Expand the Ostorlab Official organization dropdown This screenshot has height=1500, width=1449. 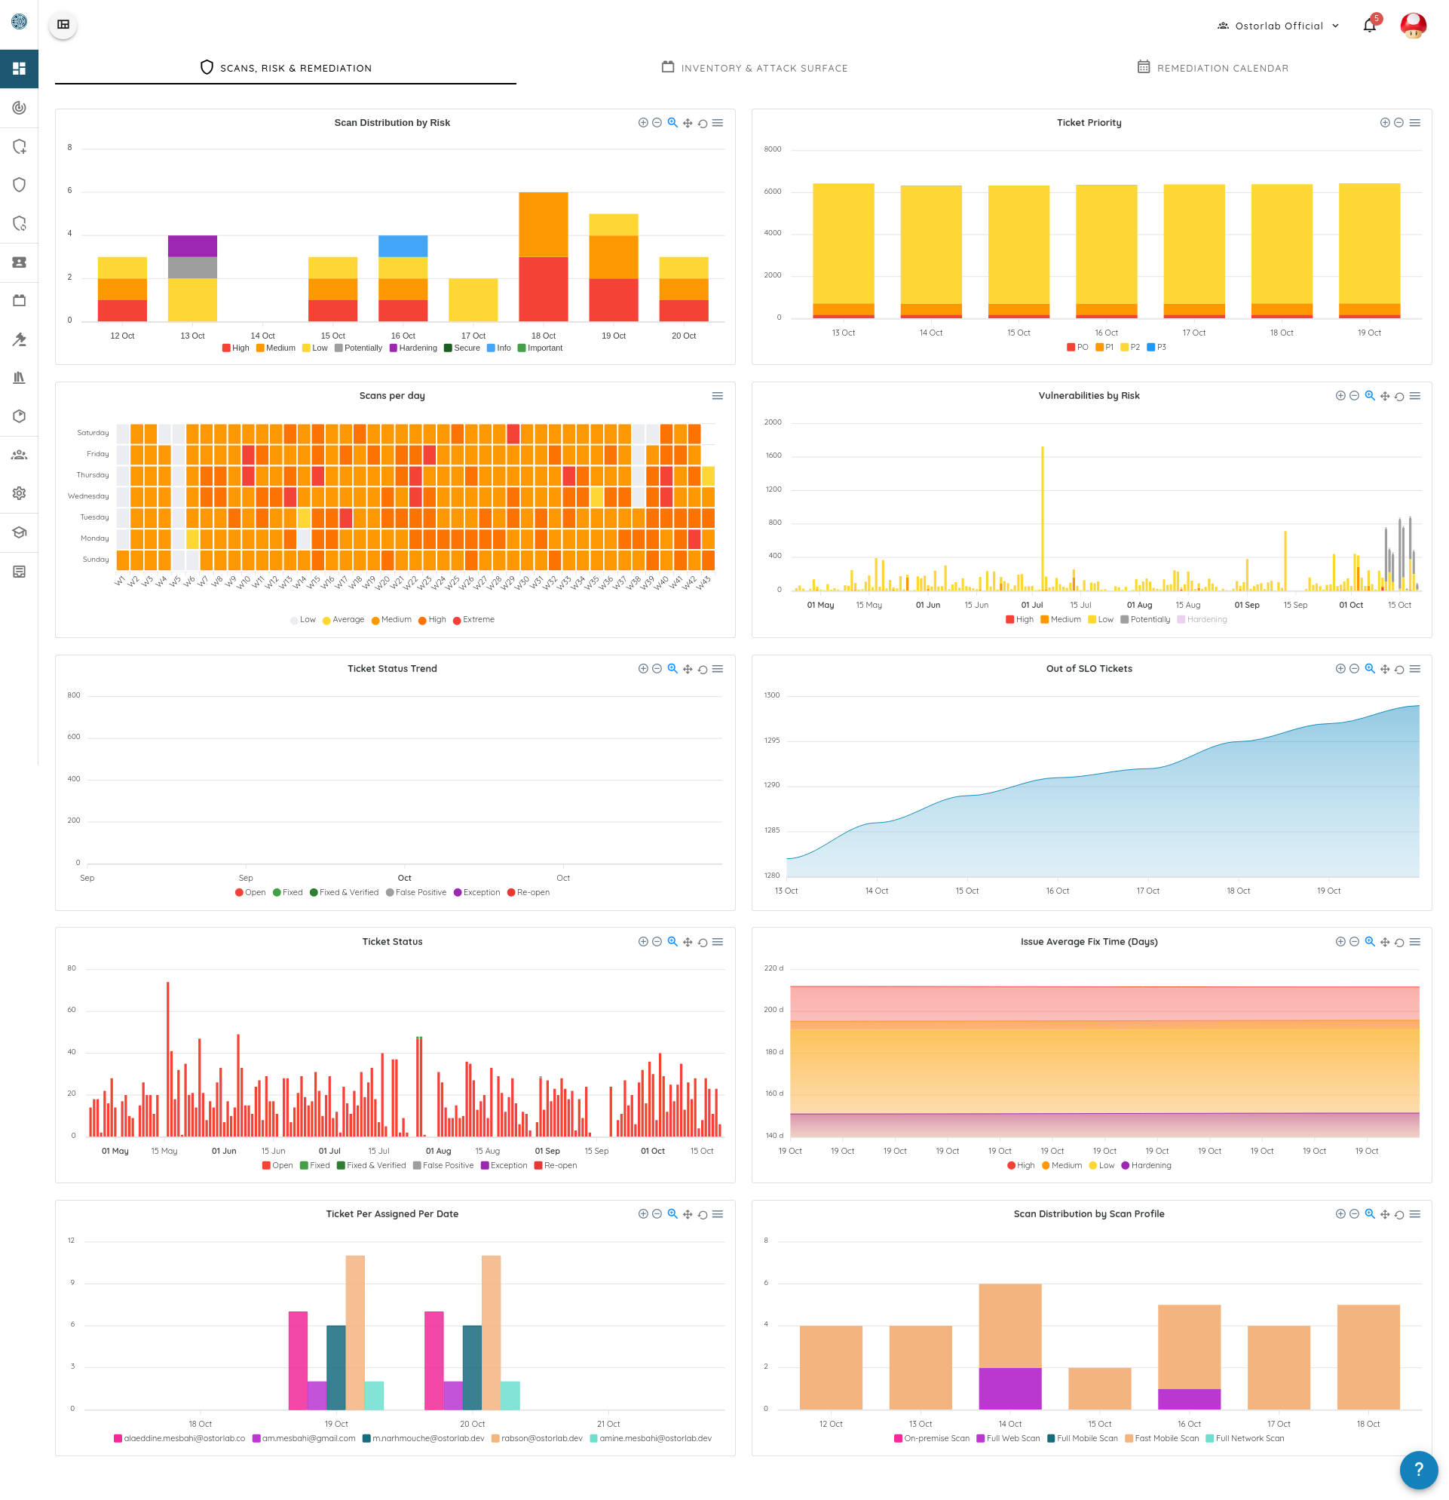point(1278,25)
